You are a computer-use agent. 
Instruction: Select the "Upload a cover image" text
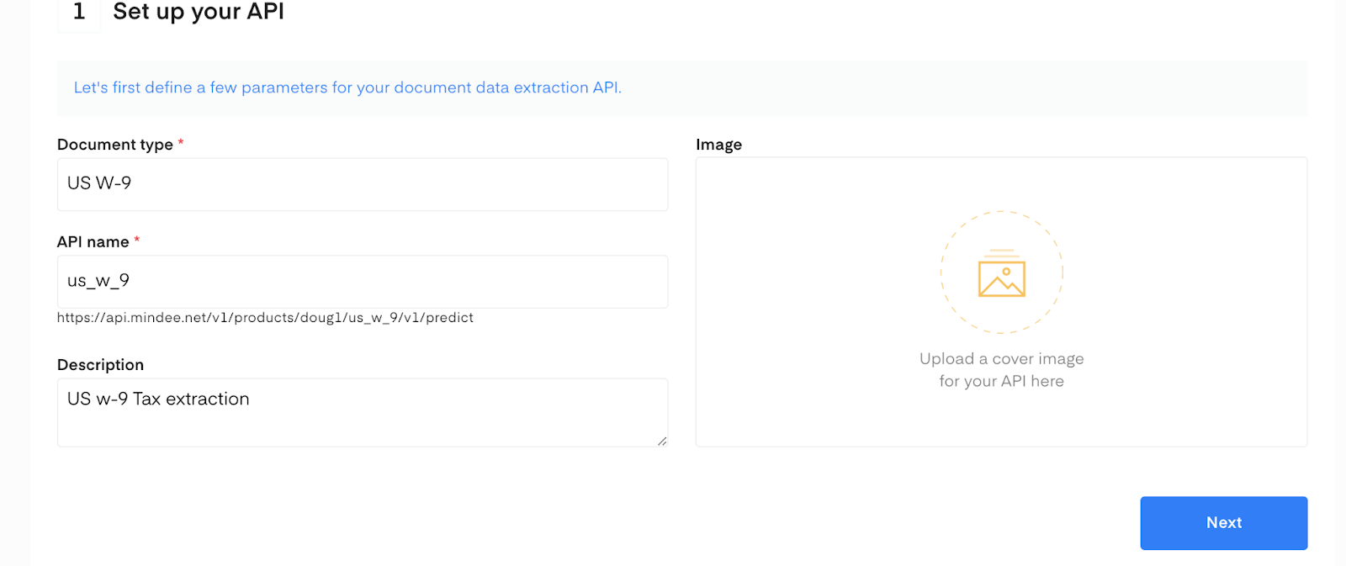[1001, 359]
